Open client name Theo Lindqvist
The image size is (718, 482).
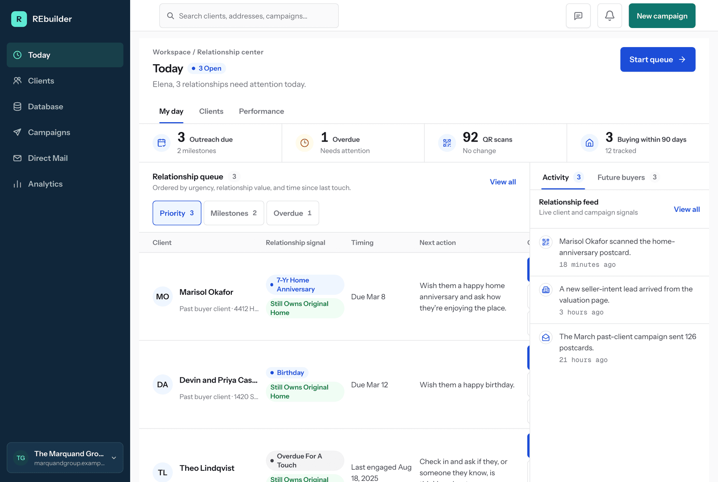coord(207,468)
